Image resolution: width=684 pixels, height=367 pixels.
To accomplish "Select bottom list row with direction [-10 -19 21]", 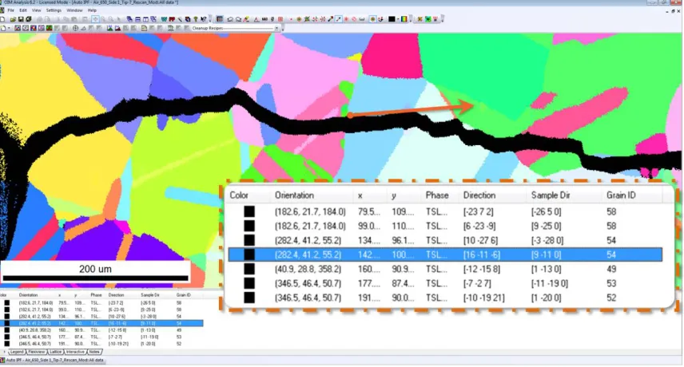I will click(101, 344).
